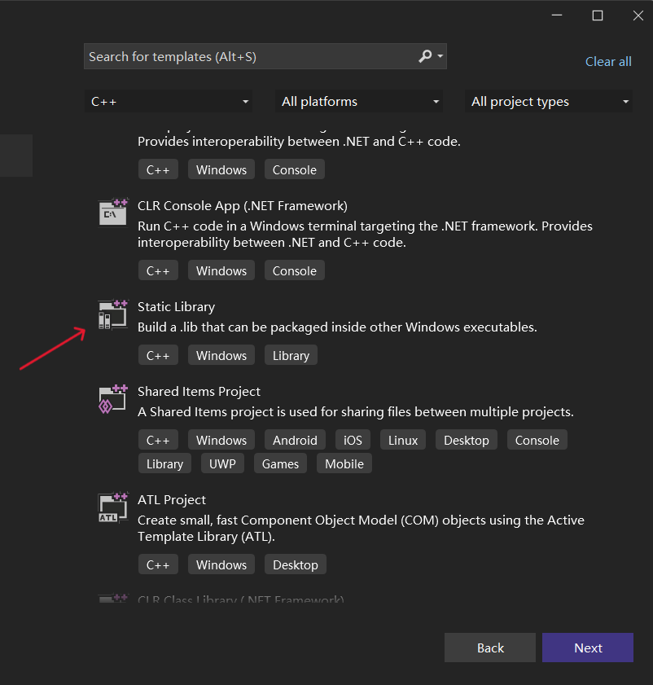This screenshot has height=685, width=653.
Task: Select the Shared Items Project template icon
Action: (x=112, y=398)
